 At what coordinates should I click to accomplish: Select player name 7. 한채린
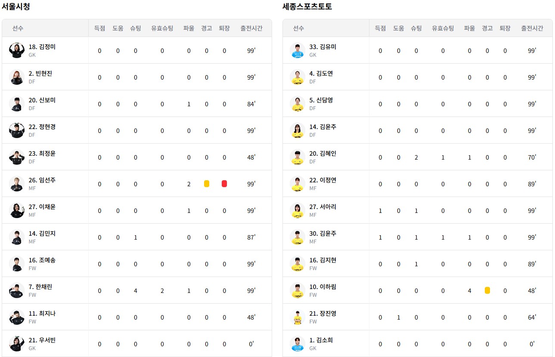40,287
